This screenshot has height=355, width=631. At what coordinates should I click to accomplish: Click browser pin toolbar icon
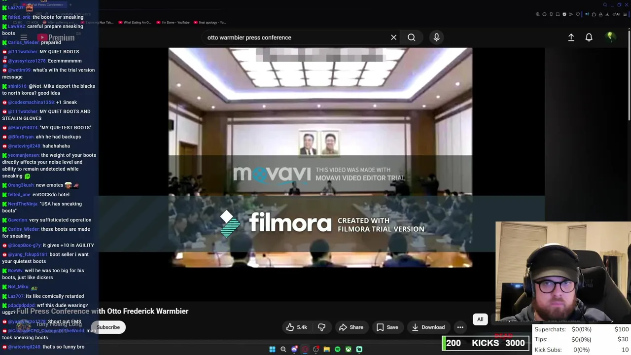[551, 14]
